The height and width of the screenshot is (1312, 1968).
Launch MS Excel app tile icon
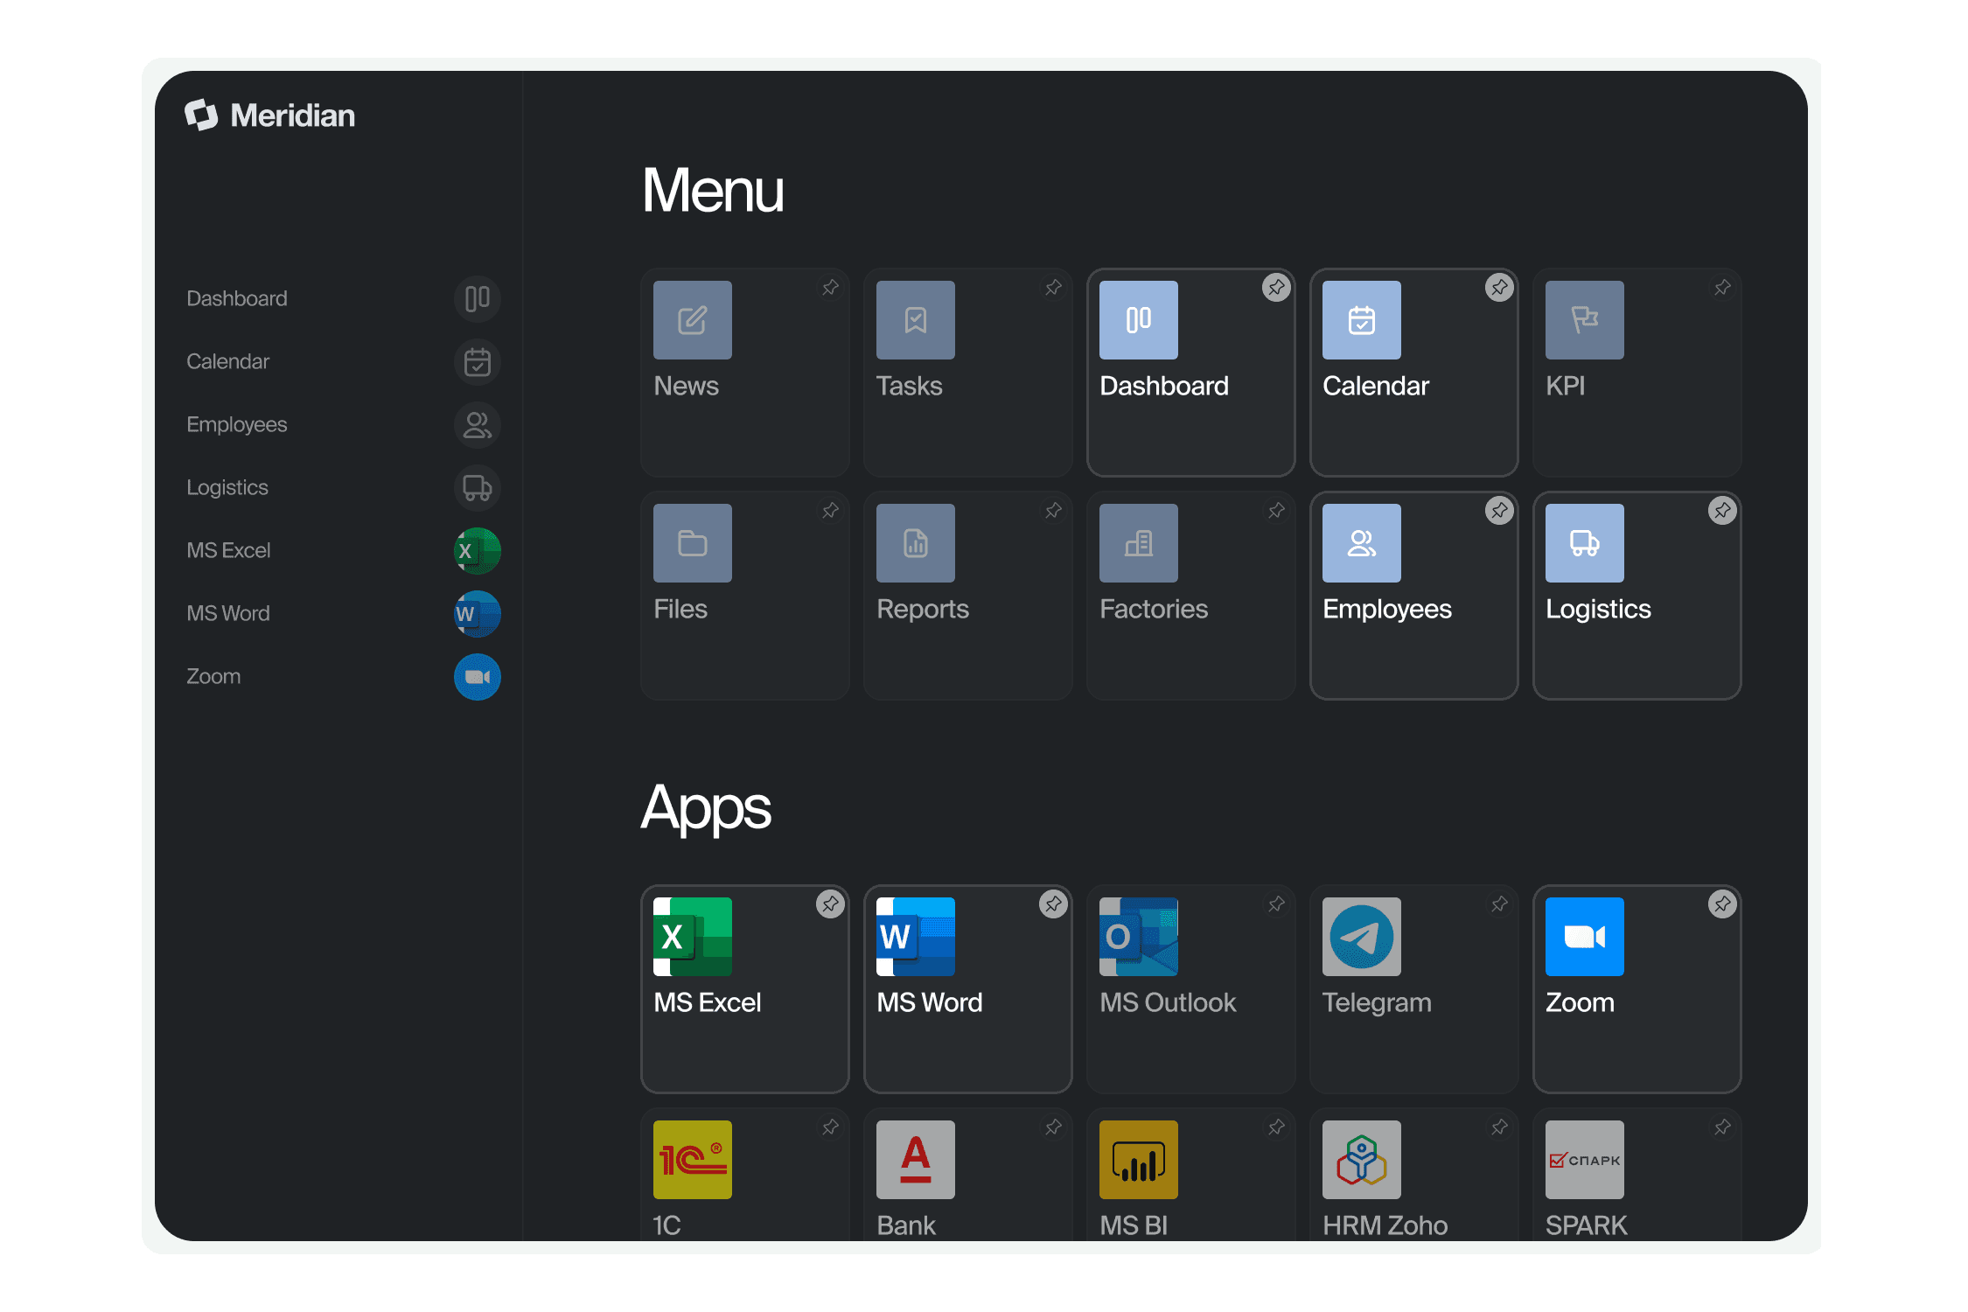tap(693, 937)
